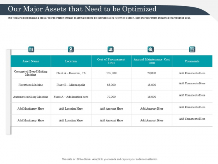Click the comments cell in Flotations Machine row

[192, 85]
